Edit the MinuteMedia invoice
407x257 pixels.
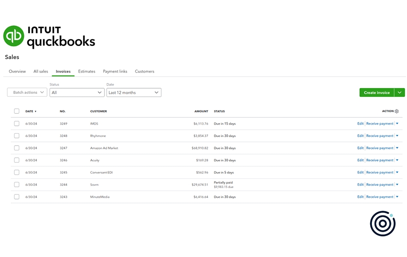click(x=360, y=197)
